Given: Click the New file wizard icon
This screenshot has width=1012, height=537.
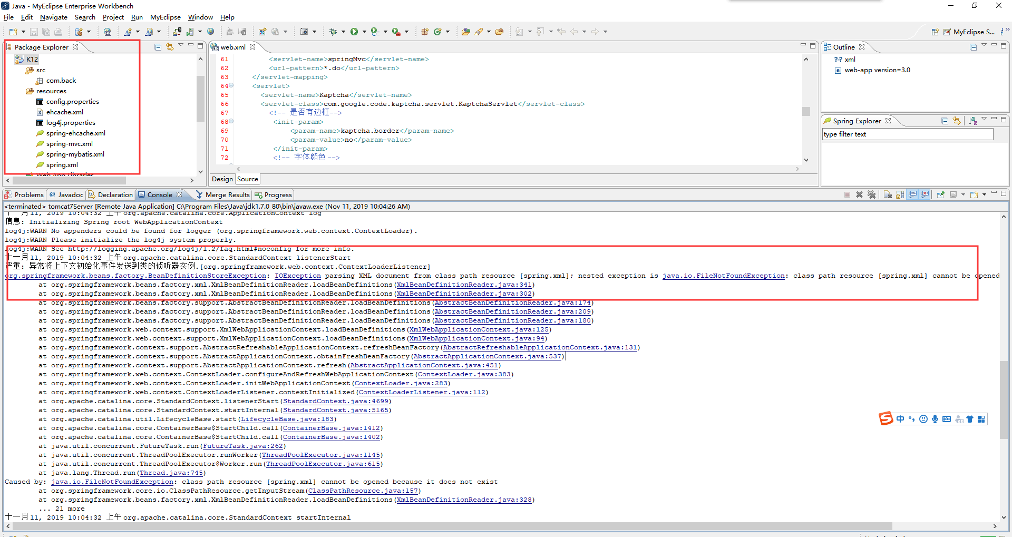Looking at the screenshot, I should click(x=13, y=32).
